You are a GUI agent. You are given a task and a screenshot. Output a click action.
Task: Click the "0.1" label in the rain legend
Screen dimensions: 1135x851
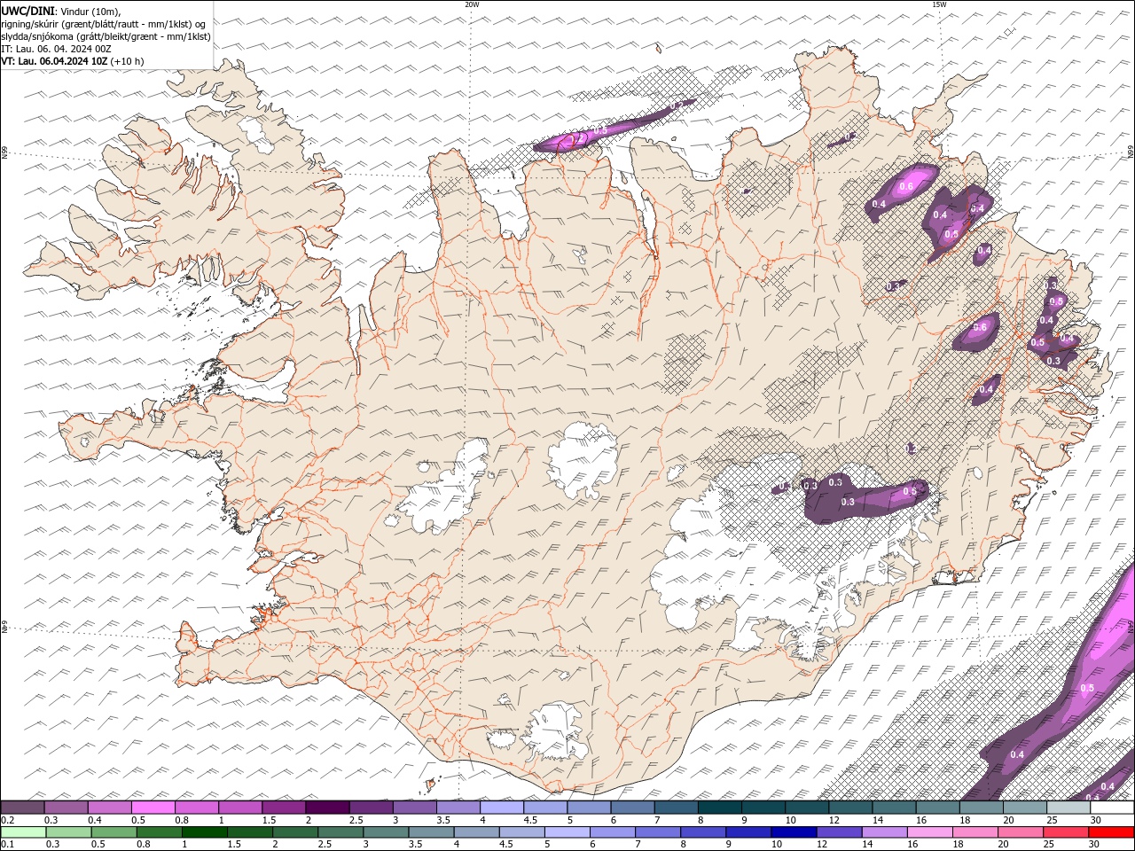[8, 844]
